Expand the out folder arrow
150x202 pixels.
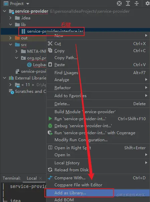point(10,38)
